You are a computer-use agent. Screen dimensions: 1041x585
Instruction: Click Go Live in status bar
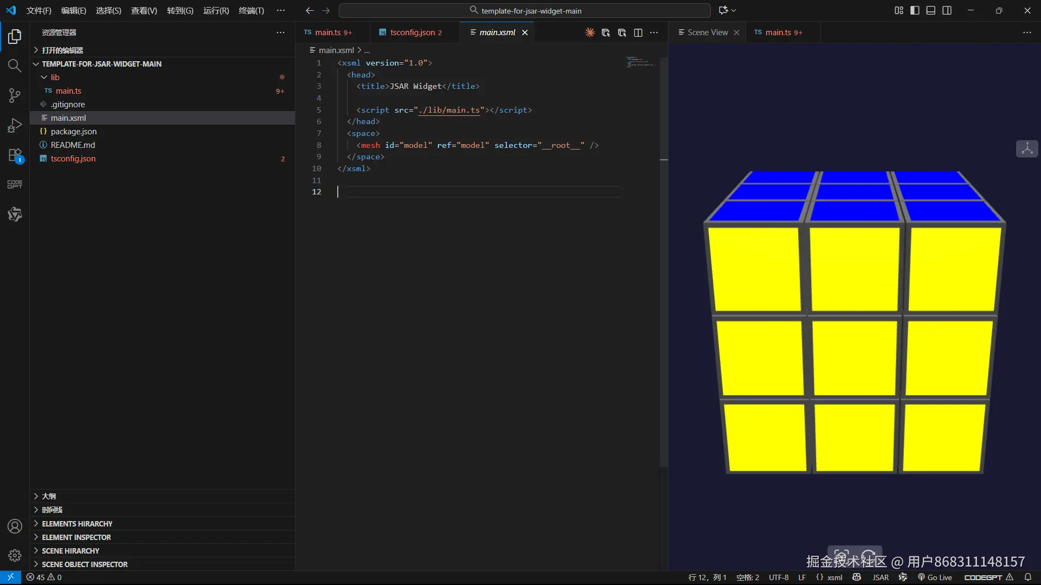[935, 577]
